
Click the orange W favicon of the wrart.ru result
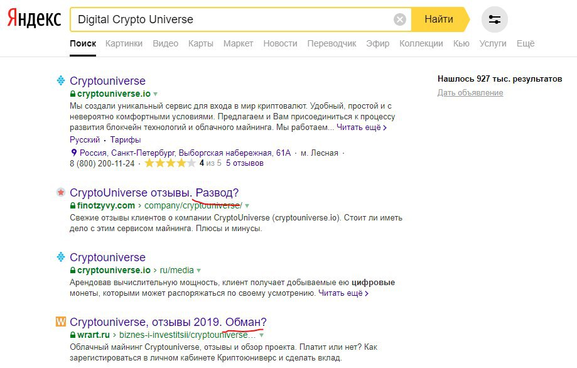coord(61,322)
